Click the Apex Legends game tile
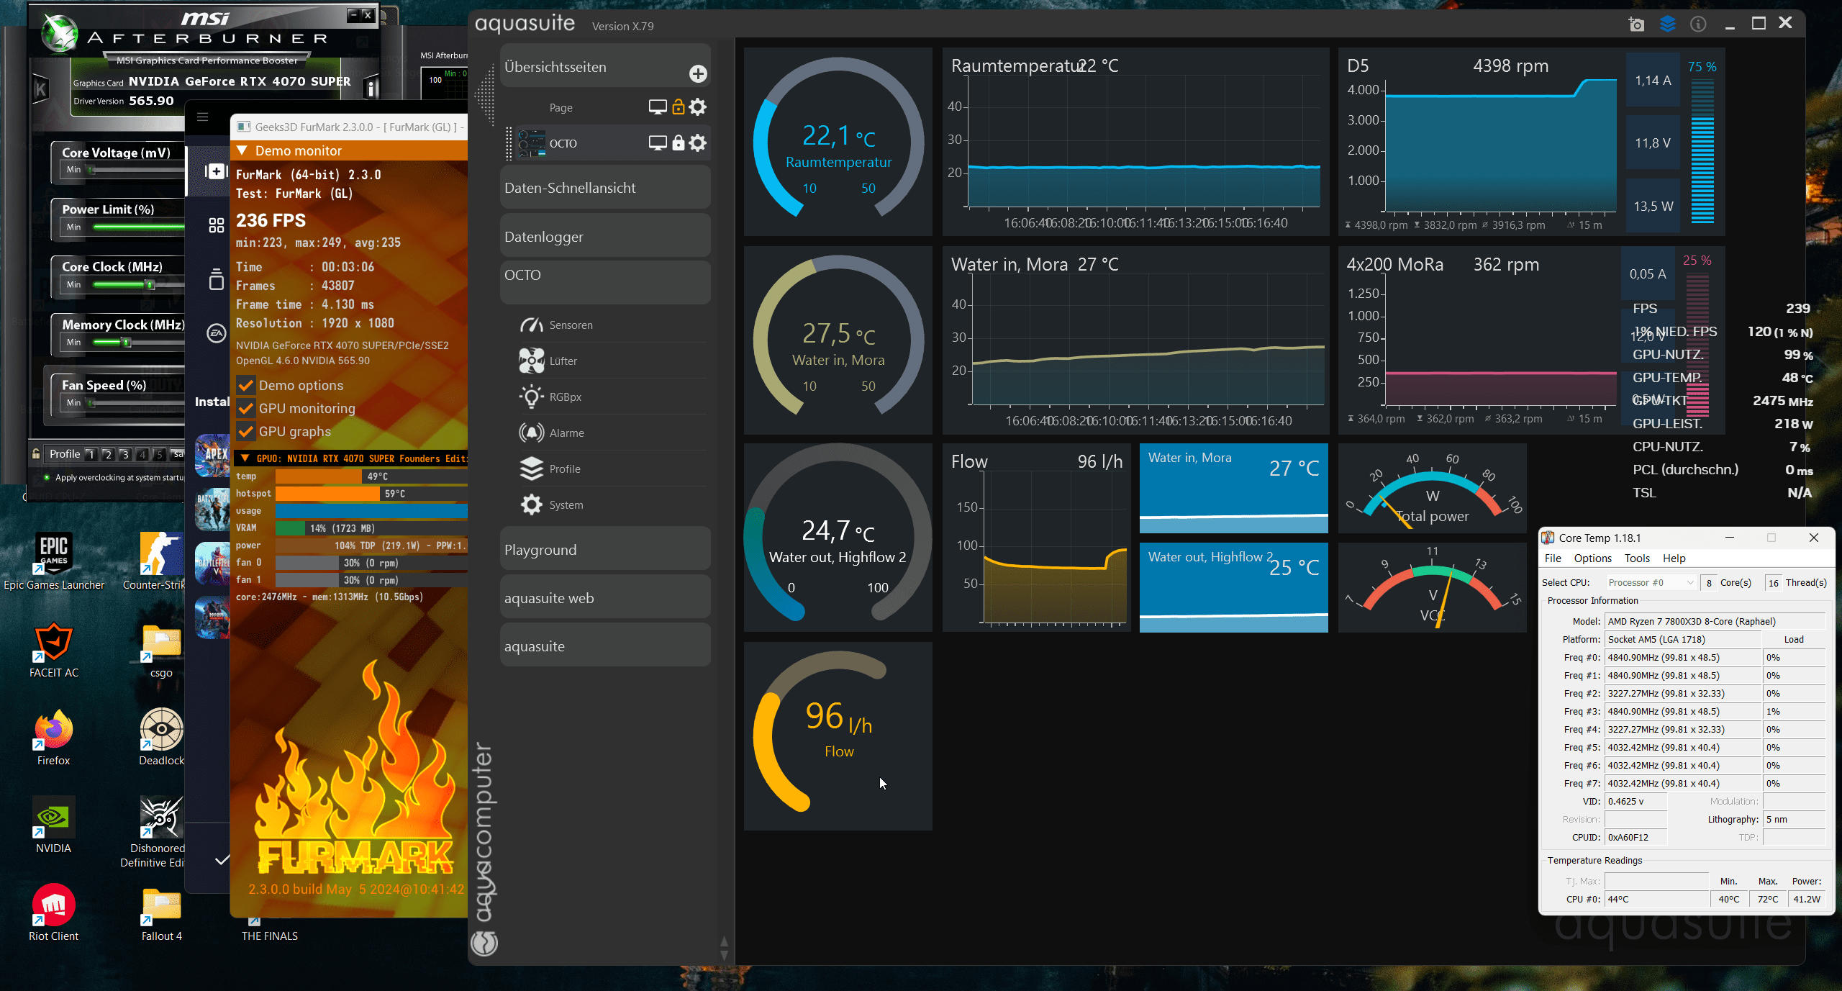The height and width of the screenshot is (991, 1842). coord(213,456)
